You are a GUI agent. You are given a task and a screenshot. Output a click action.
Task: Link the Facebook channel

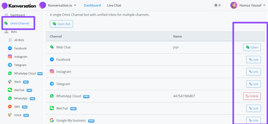253,60
